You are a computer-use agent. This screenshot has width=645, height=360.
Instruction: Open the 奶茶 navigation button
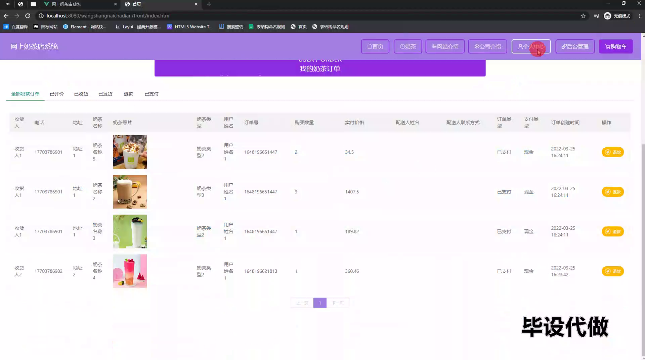point(408,46)
